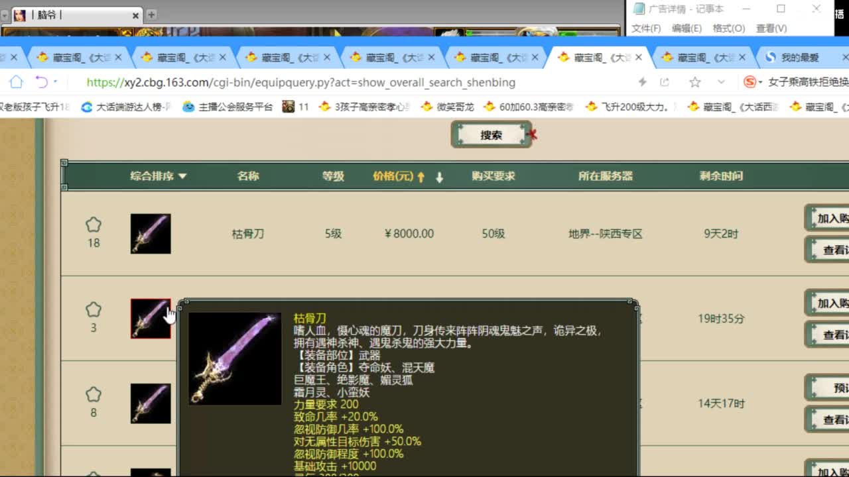Go to the browser home page icon

click(x=16, y=82)
